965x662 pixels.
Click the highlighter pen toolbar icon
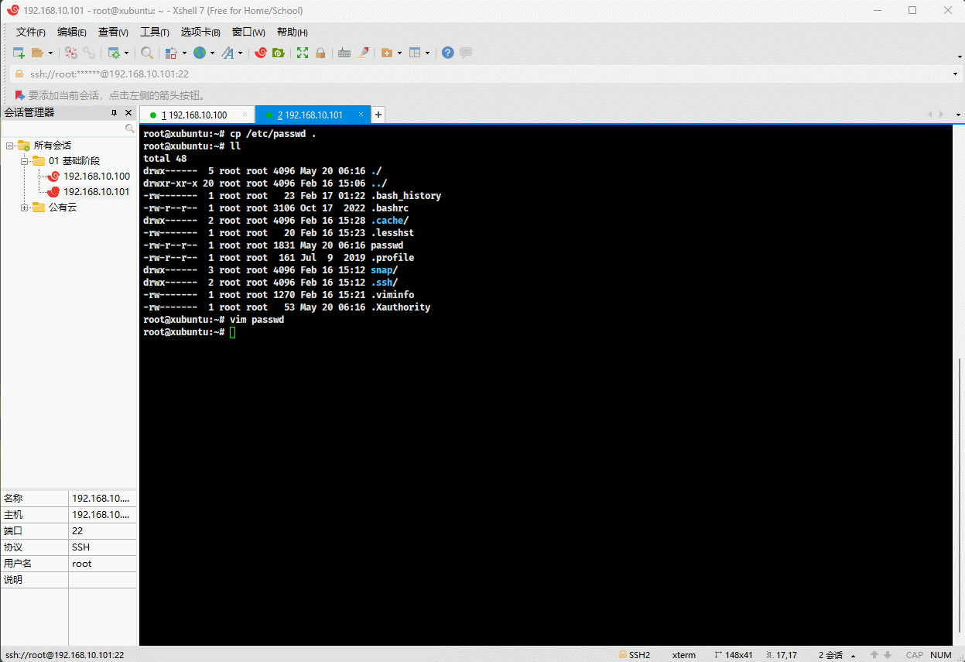point(361,53)
